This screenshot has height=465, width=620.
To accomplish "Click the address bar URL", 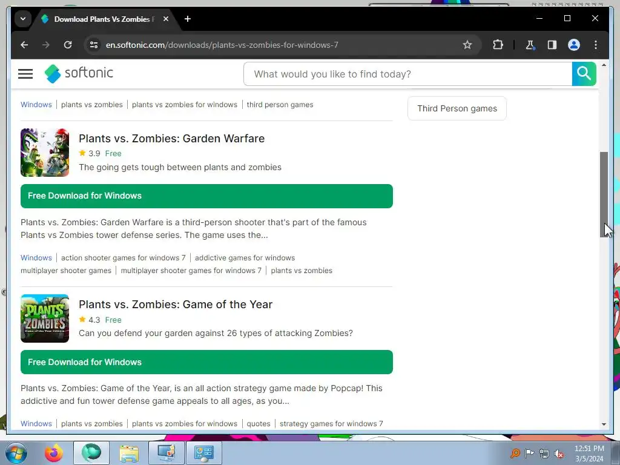I will (222, 45).
